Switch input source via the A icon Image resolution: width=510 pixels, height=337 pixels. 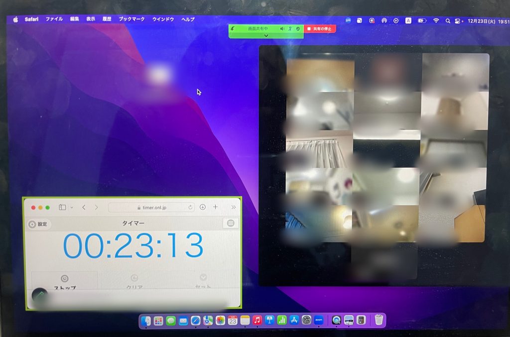[408, 21]
